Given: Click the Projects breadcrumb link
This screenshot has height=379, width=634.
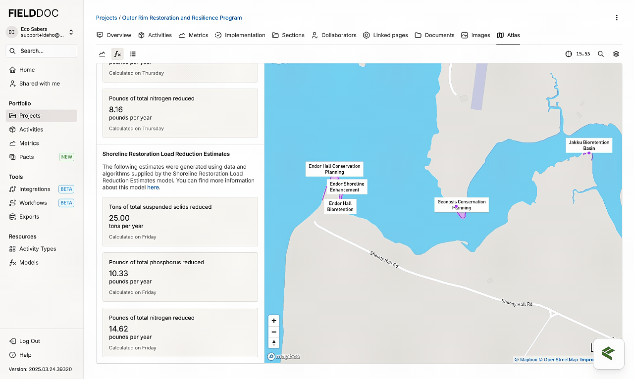Looking at the screenshot, I should click(106, 18).
